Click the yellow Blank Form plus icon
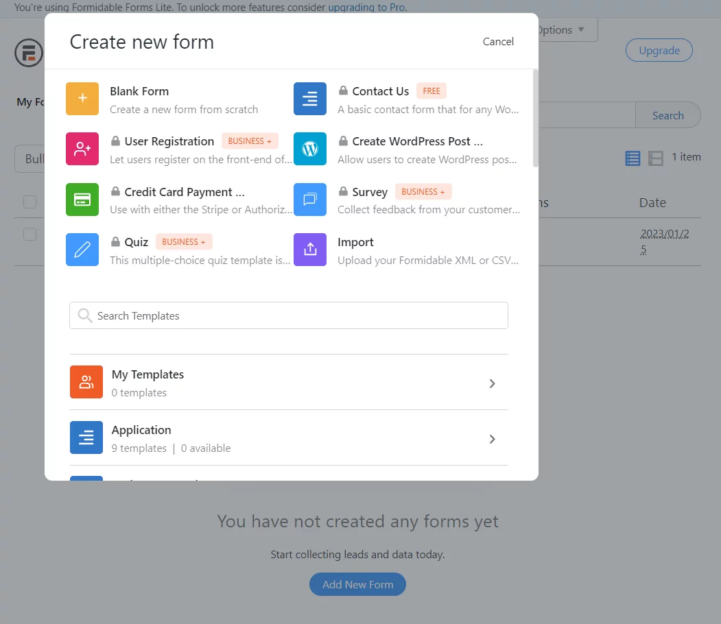 (x=82, y=98)
